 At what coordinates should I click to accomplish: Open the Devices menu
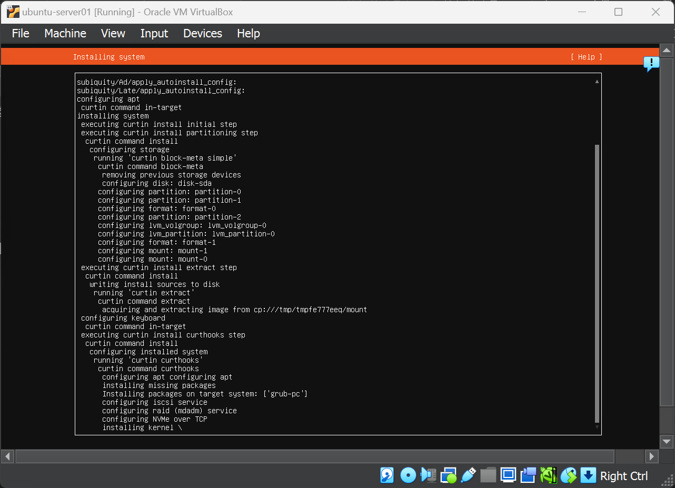[203, 33]
